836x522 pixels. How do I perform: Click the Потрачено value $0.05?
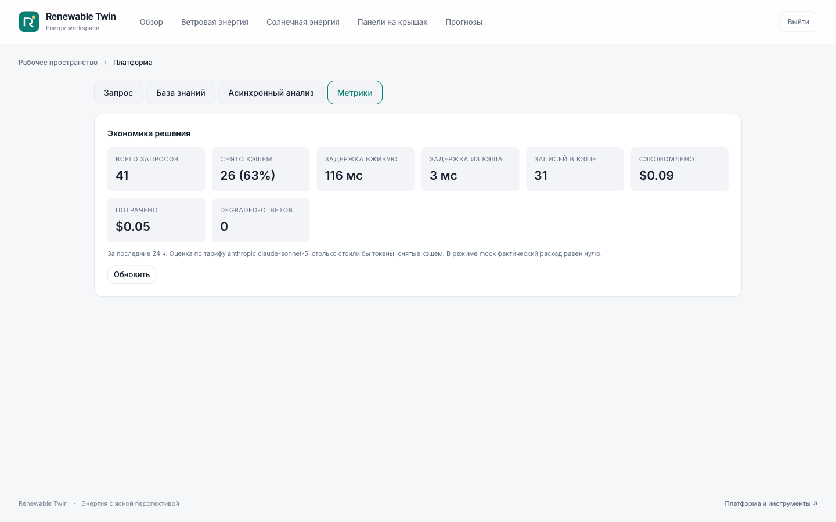click(x=133, y=226)
